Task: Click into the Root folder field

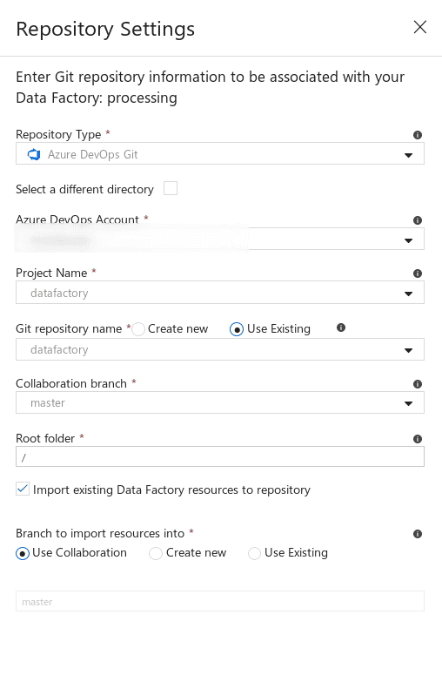Action: (x=220, y=456)
